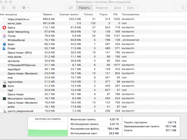187x140 pixels.
Task: Open process info with the toolbar info button
Action: [x=14, y=8]
